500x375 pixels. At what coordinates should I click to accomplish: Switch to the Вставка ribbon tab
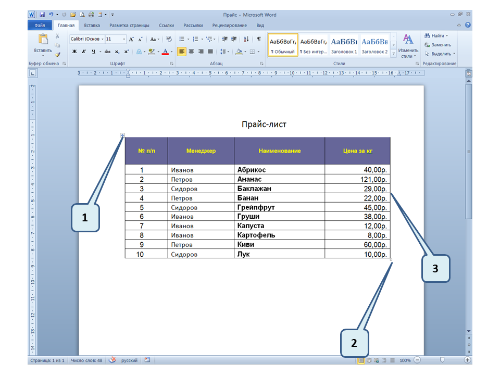coord(92,25)
